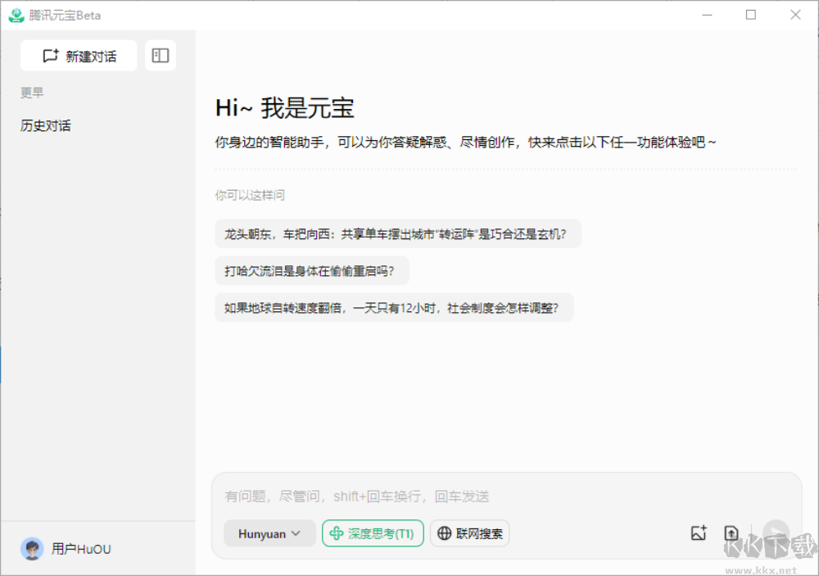The height and width of the screenshot is (576, 819).
Task: Expand the Hunyuan model dropdown
Action: point(269,533)
